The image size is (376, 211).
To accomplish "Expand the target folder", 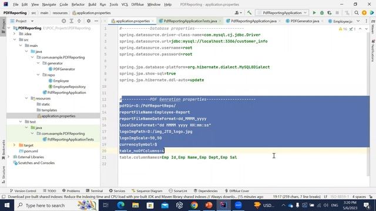I will point(15,145).
